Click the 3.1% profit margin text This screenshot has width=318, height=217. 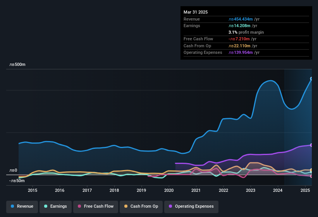click(246, 32)
